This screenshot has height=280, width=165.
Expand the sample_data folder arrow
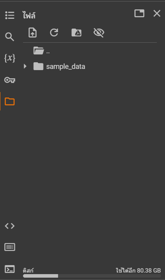pos(25,67)
